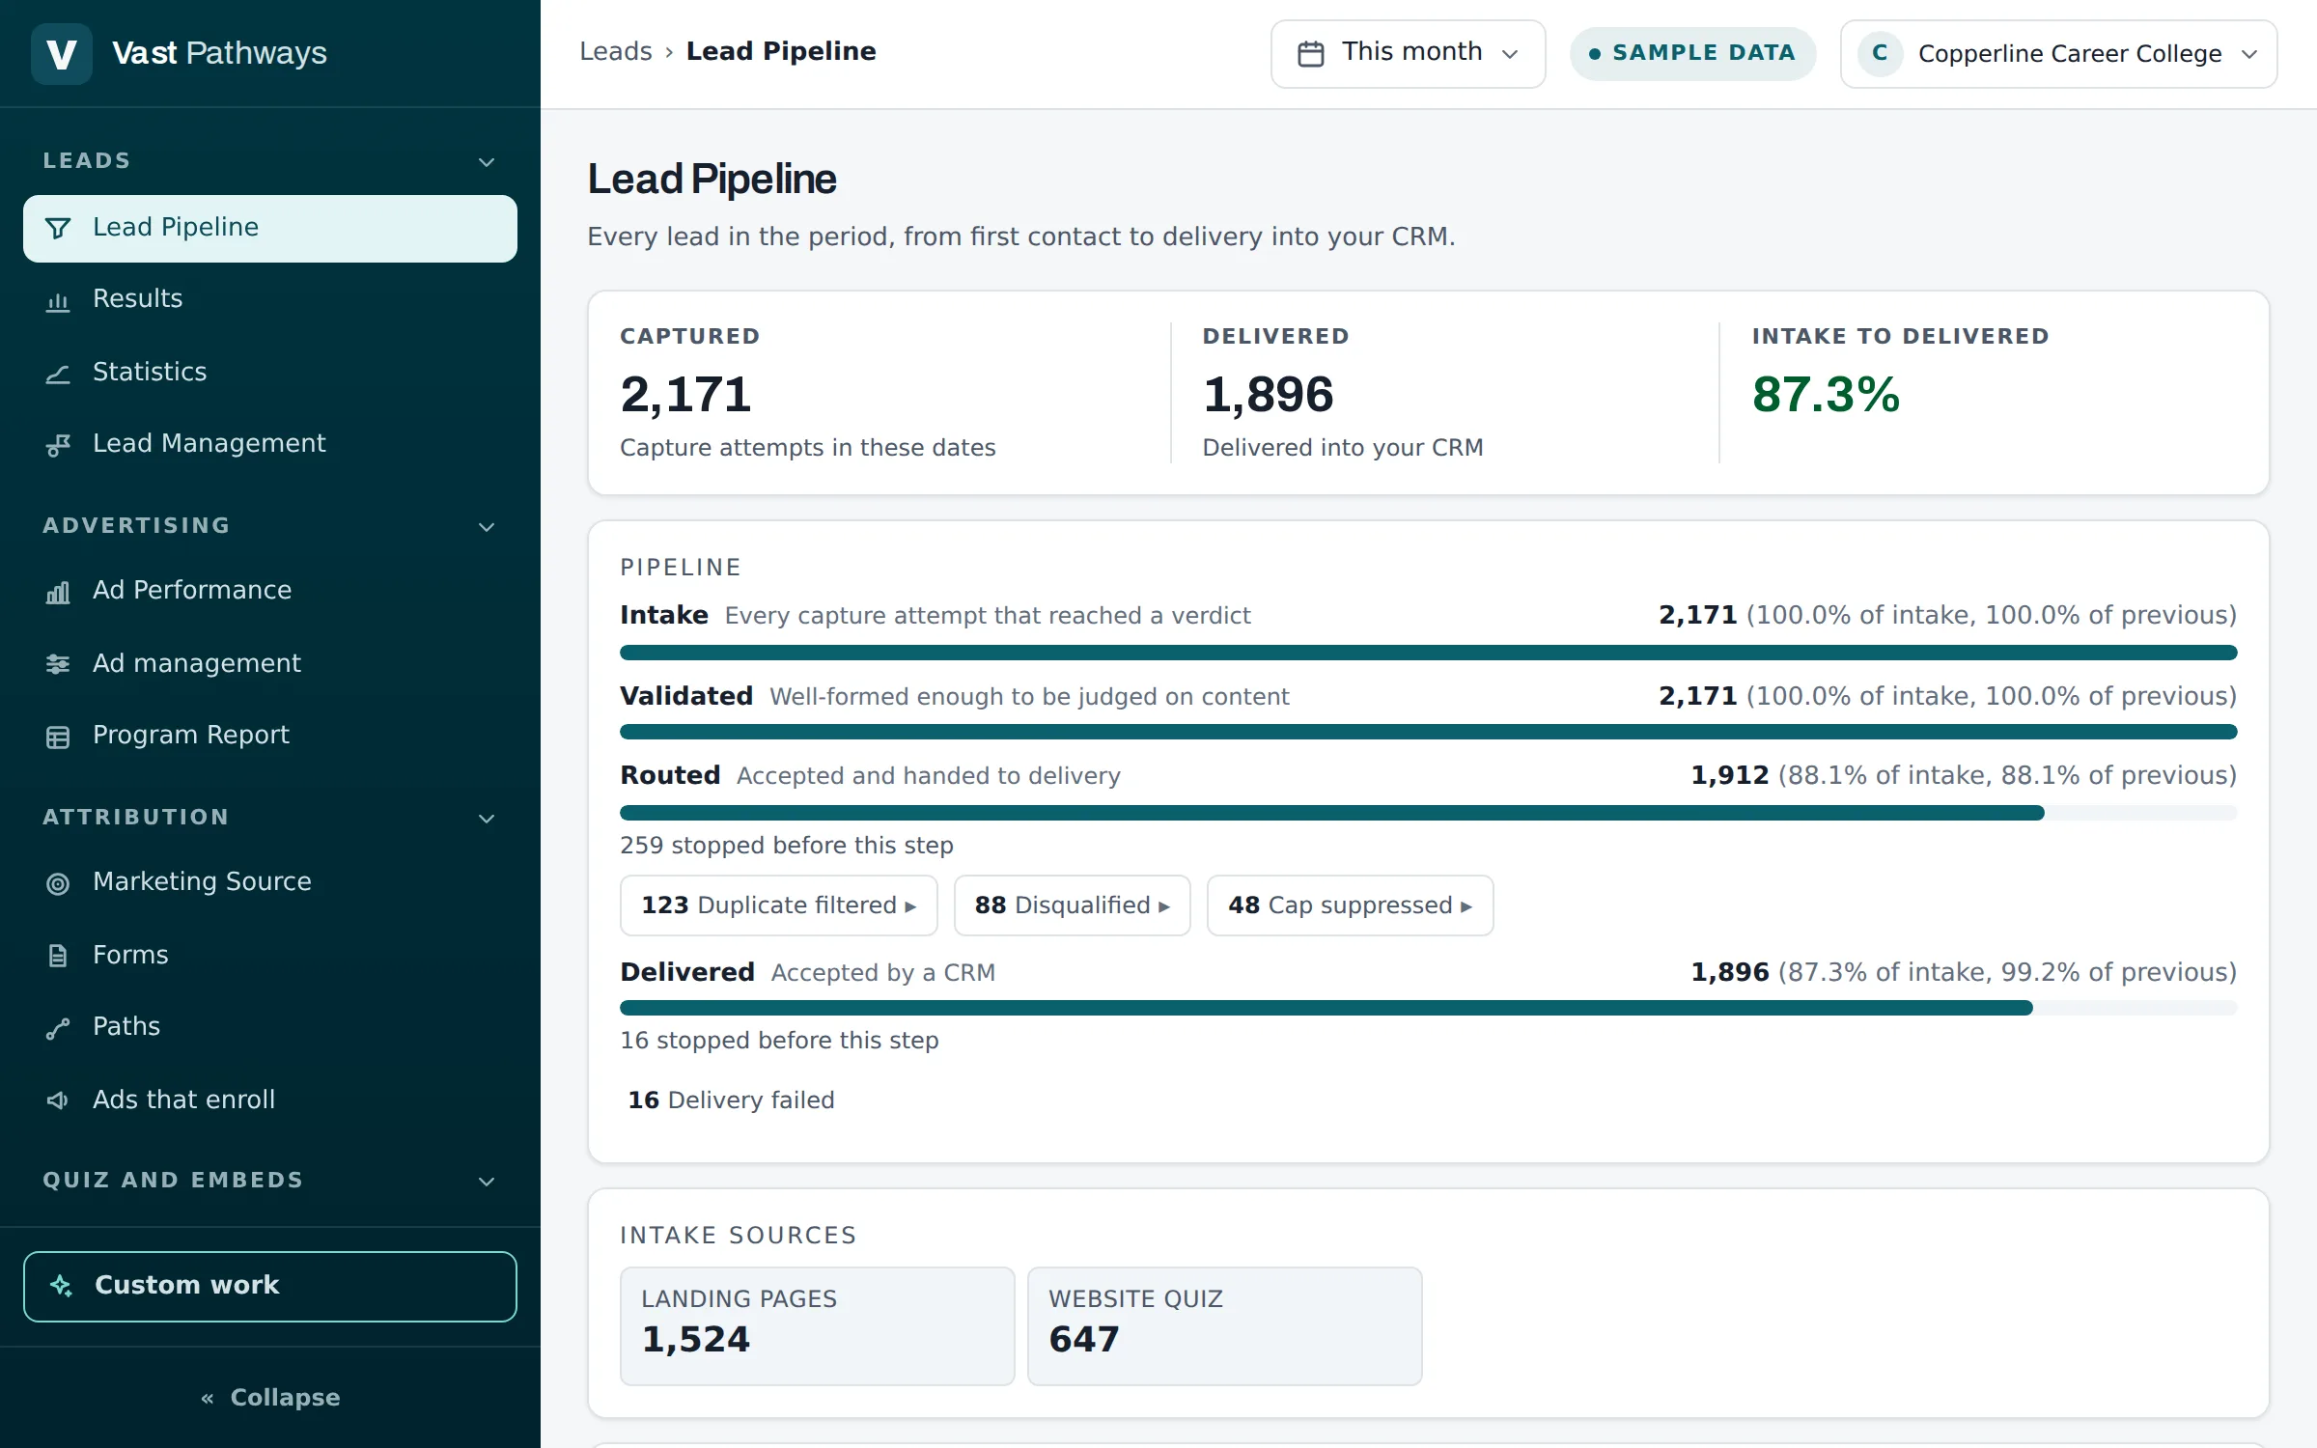2317x1448 pixels.
Task: Click the Validated stage label
Action: (x=686, y=696)
